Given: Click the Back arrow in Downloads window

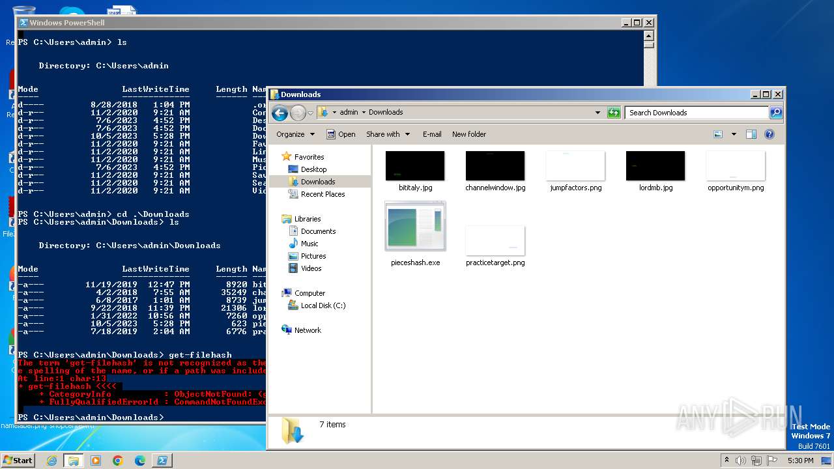Looking at the screenshot, I should tap(280, 113).
